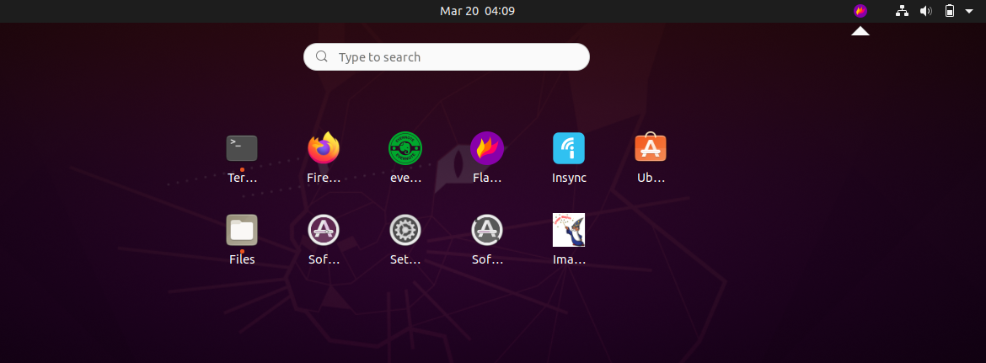Launch the Flameshot app in the grid
The width and height of the screenshot is (986, 363).
pos(487,148)
